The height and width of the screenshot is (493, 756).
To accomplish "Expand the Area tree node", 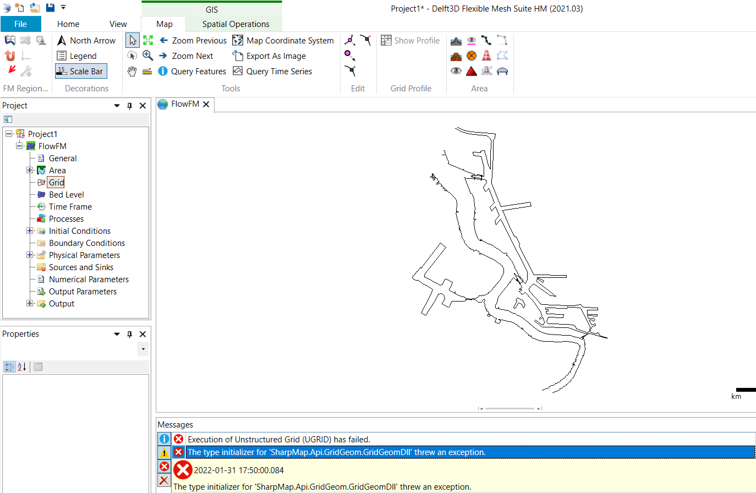I will (30, 171).
